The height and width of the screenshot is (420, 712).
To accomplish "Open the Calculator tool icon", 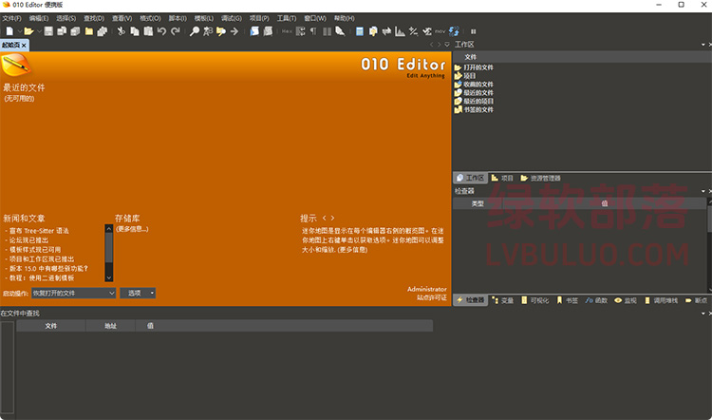I will [360, 31].
